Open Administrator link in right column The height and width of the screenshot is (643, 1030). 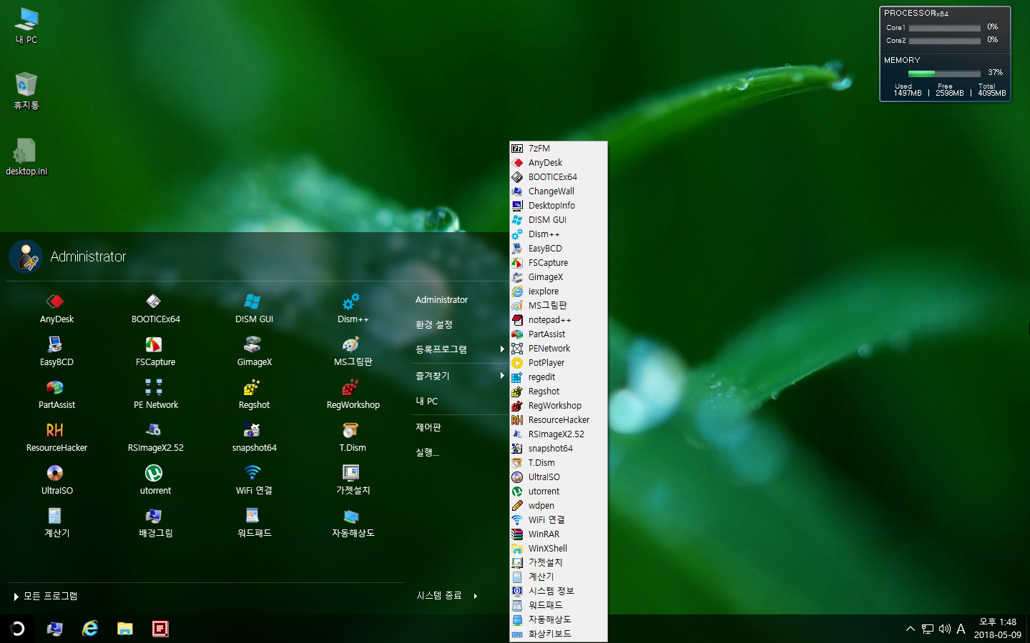click(x=441, y=300)
